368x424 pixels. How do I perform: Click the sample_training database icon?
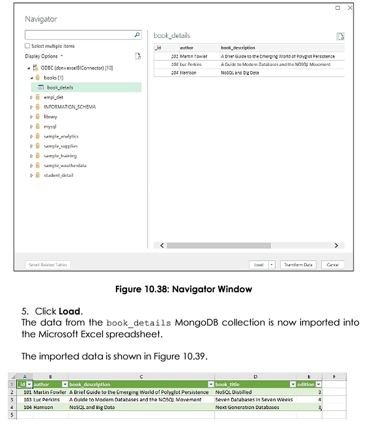tap(38, 156)
